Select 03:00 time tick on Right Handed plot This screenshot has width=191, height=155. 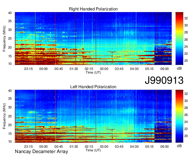(x=104, y=69)
